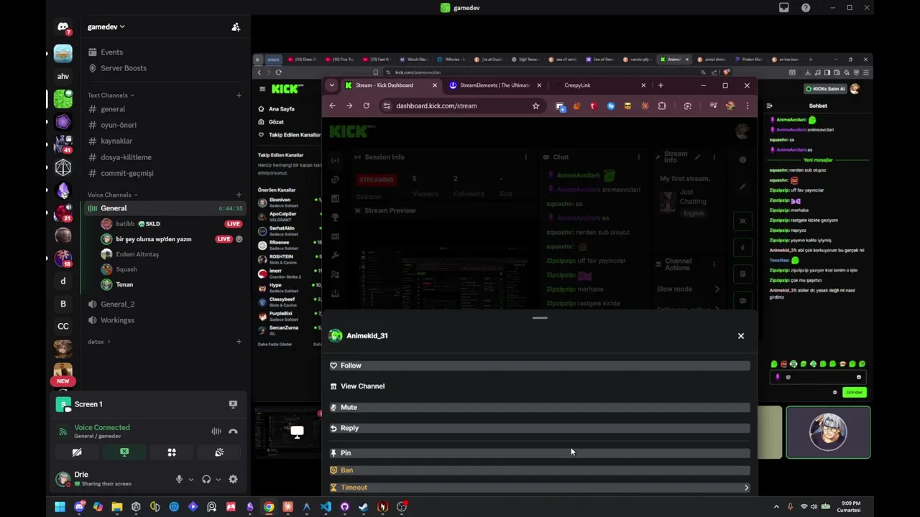Open browser extensions puzzle icon

(662, 106)
